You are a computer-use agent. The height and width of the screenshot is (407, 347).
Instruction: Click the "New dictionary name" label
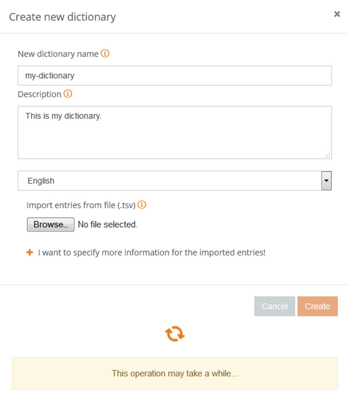[58, 54]
